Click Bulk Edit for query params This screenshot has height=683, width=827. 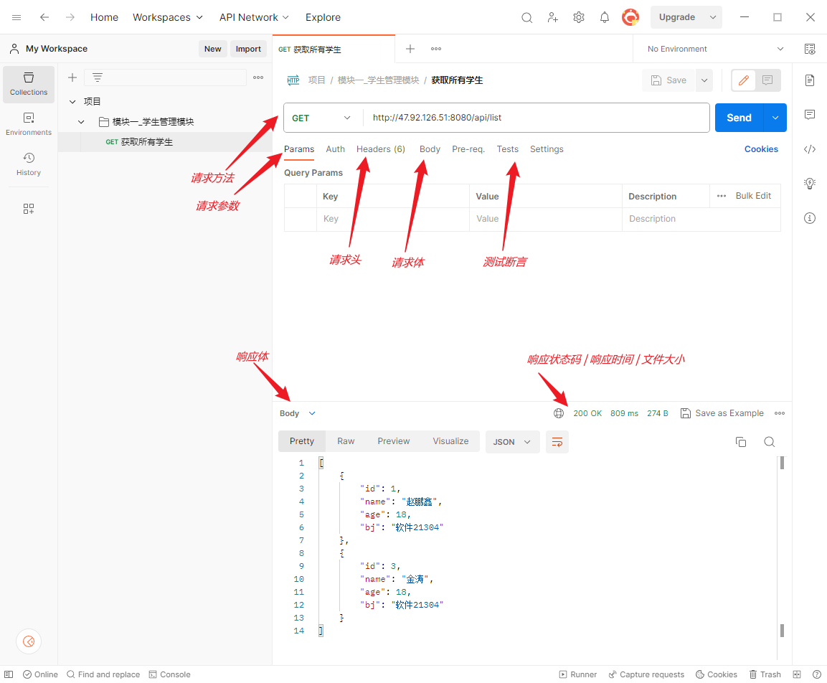coord(753,196)
